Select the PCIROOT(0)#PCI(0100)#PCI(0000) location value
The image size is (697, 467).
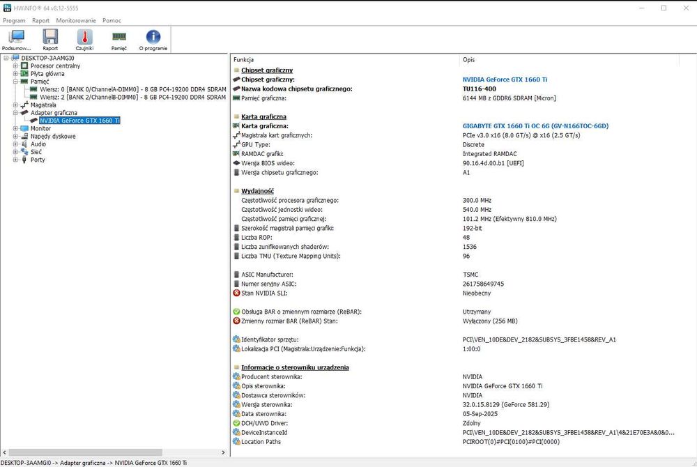click(x=511, y=442)
